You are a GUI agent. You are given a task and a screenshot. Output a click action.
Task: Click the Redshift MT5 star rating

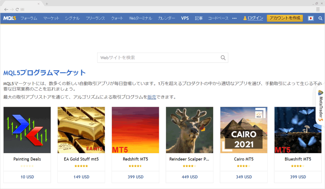(135, 166)
